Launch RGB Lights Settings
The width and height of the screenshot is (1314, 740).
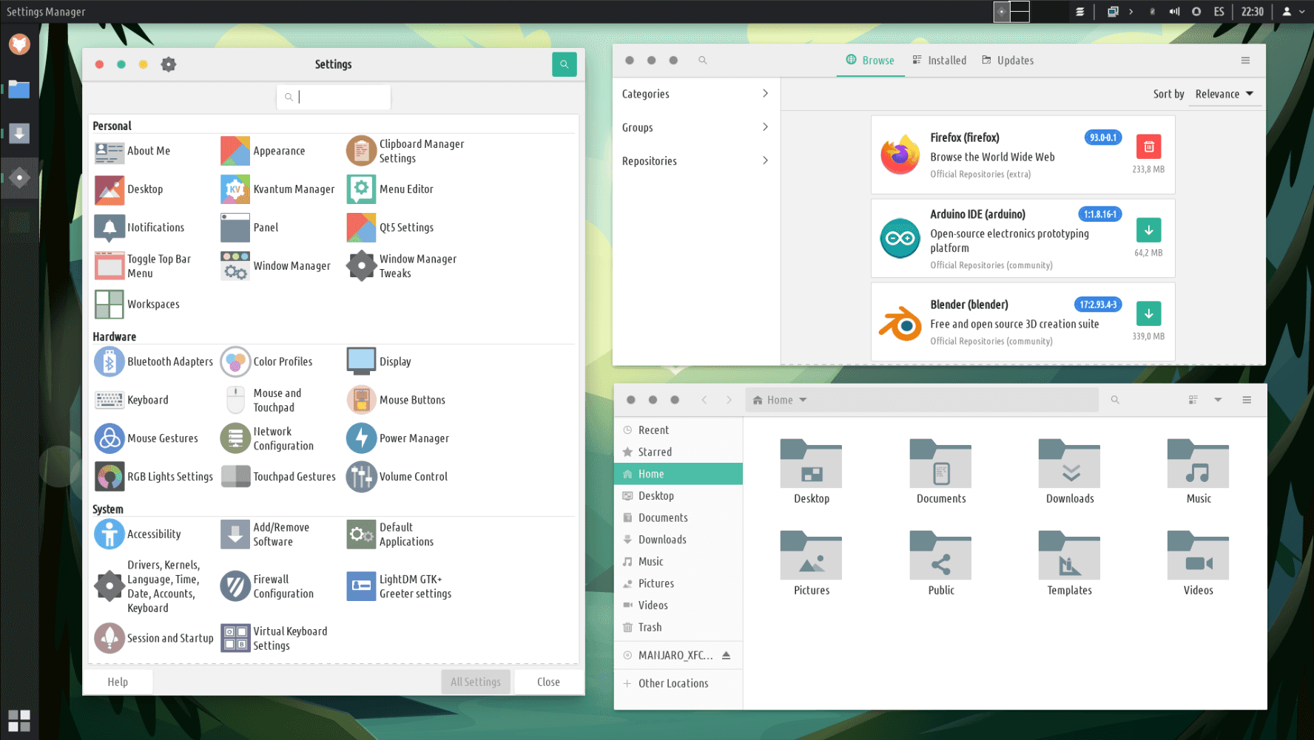(x=109, y=477)
